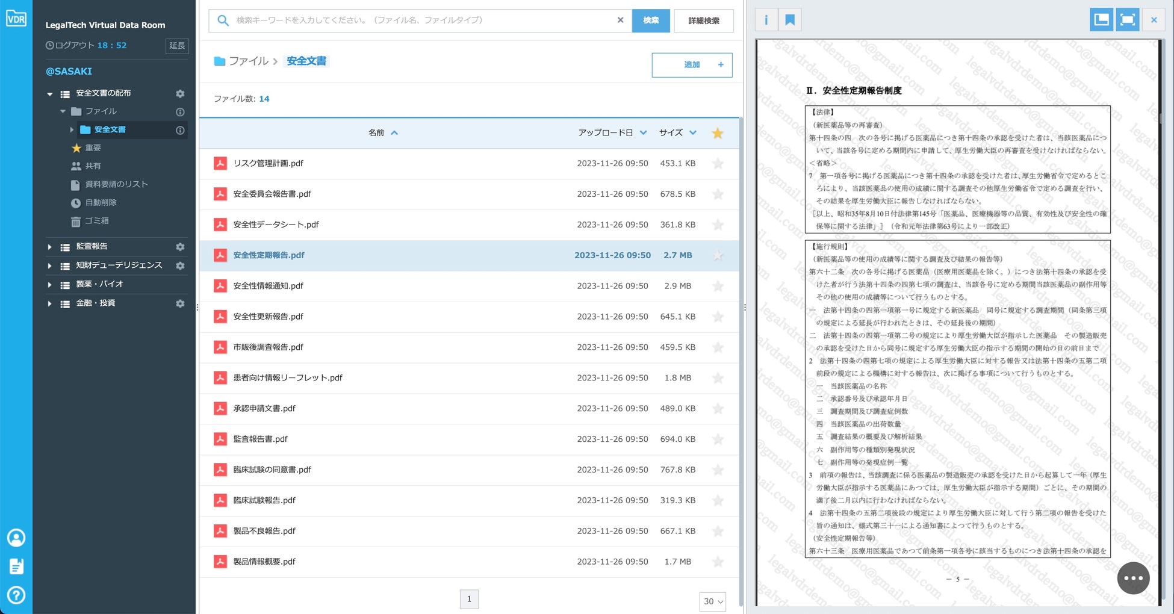Expand the 監査報告 data room
This screenshot has width=1174, height=614.
[x=49, y=247]
